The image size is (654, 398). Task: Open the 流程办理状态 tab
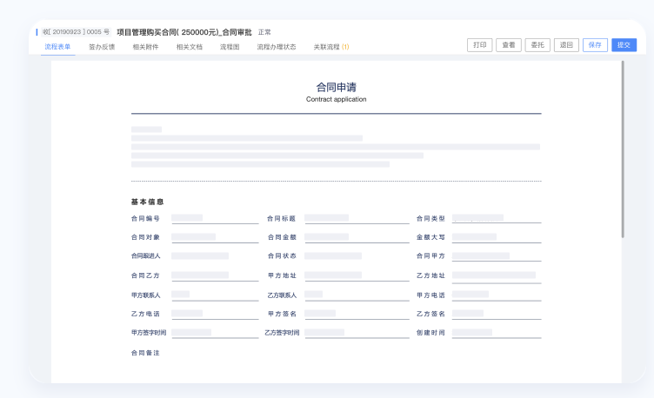(277, 46)
